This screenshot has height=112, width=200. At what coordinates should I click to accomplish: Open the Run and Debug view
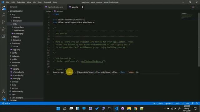pos(3,29)
